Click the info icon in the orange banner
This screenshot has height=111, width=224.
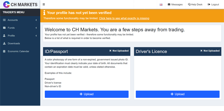point(45,13)
